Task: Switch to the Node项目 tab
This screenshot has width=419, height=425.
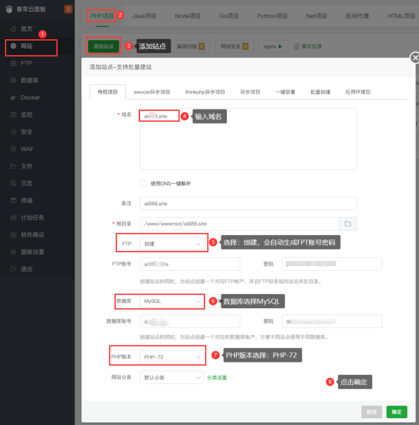Action: pyautogui.click(x=188, y=16)
